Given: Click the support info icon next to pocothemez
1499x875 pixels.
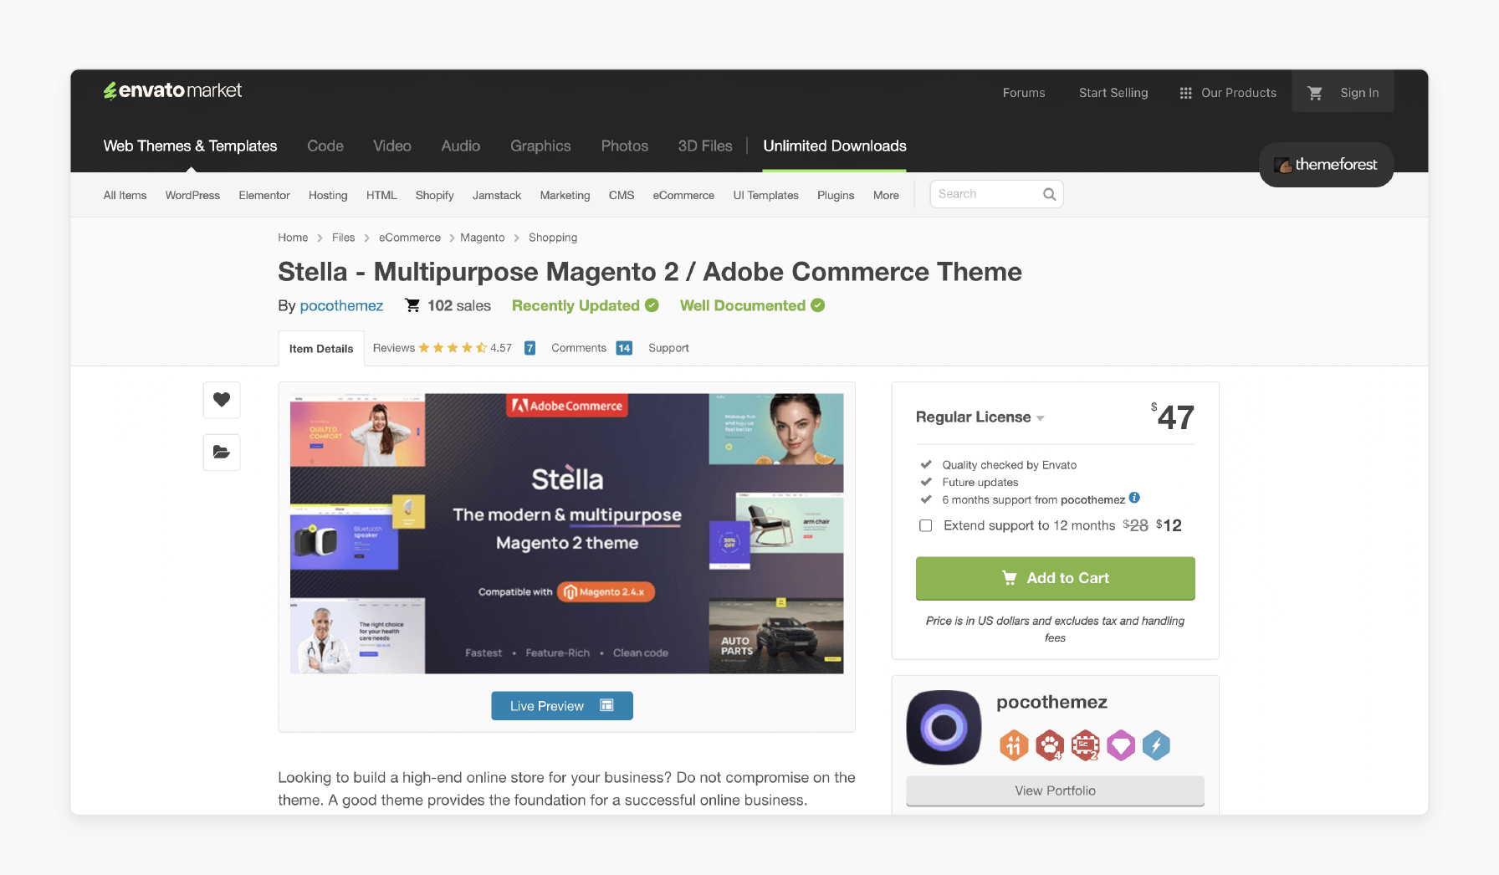Looking at the screenshot, I should 1134,498.
